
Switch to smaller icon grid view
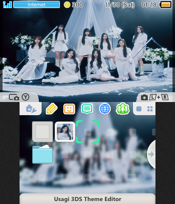[150, 109]
